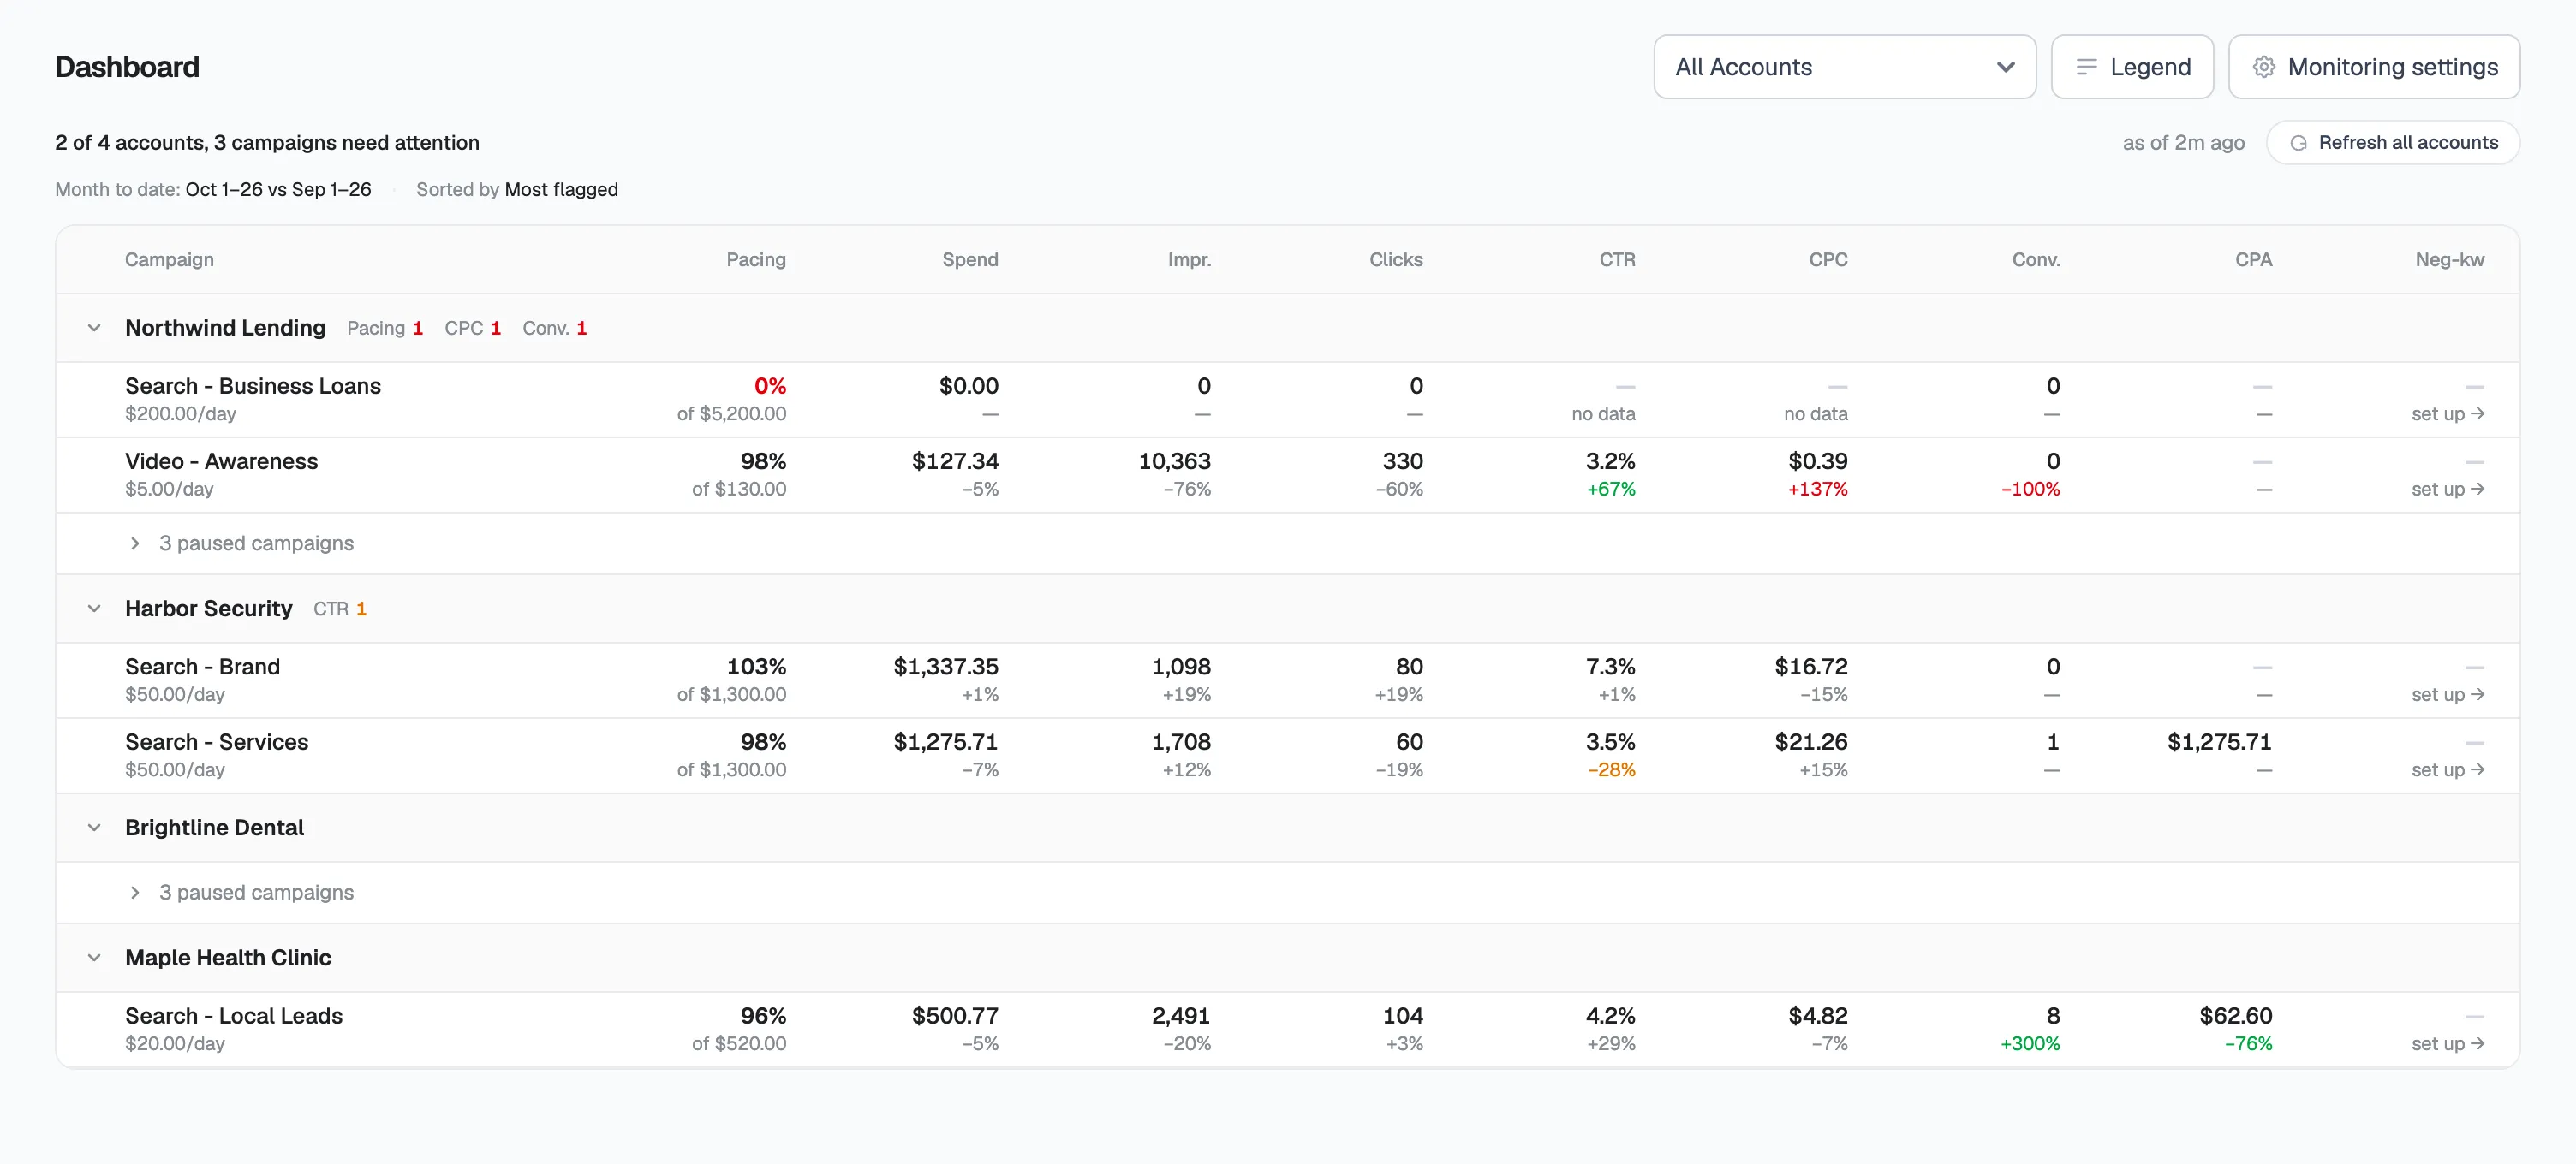Collapse the Maple Health Clinic account group

(x=94, y=957)
